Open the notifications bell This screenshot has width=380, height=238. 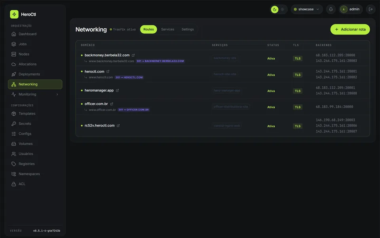coord(331,9)
